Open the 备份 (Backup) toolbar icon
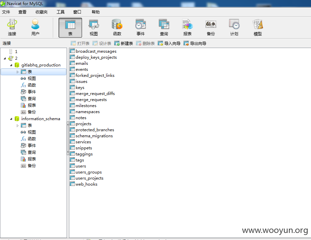311x240 pixels. pyautogui.click(x=211, y=28)
